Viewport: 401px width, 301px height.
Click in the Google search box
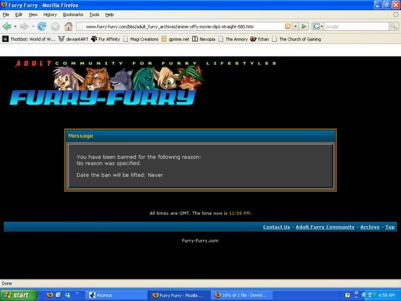coord(356,27)
